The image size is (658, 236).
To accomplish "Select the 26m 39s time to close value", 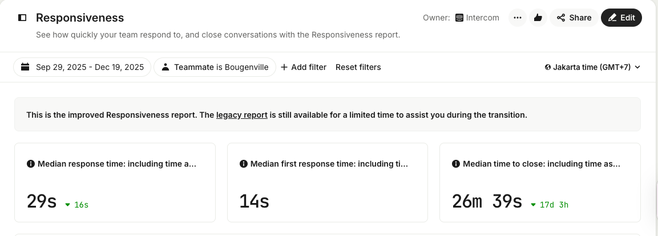I will 487,201.
